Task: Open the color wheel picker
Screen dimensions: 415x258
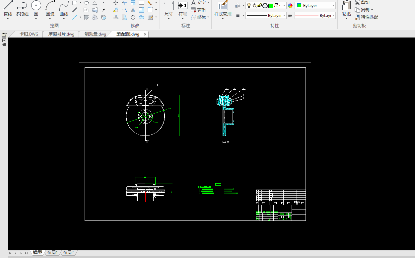Action: point(290,6)
